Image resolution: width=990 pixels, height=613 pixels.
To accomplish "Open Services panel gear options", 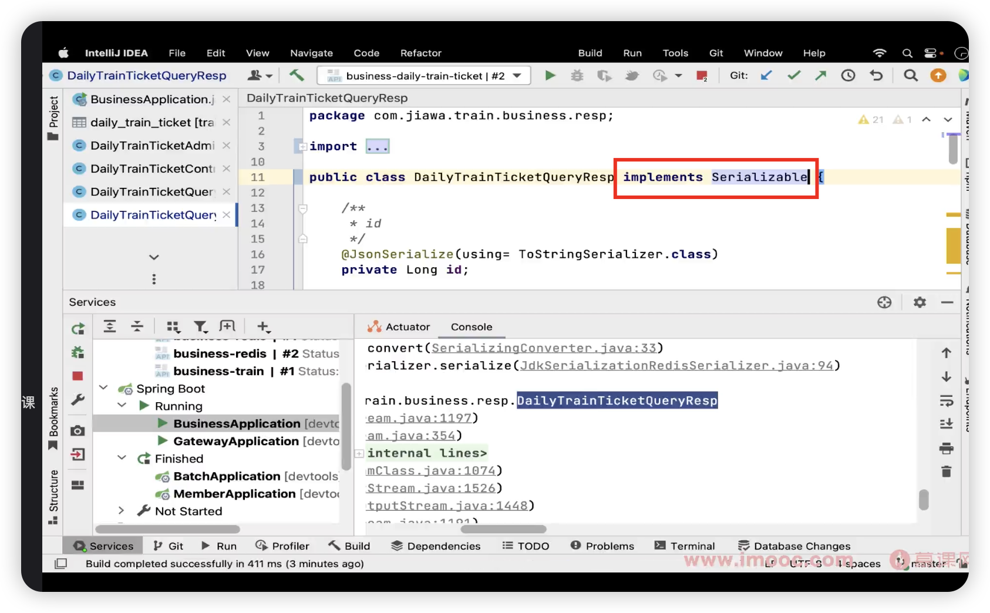I will pyautogui.click(x=920, y=302).
